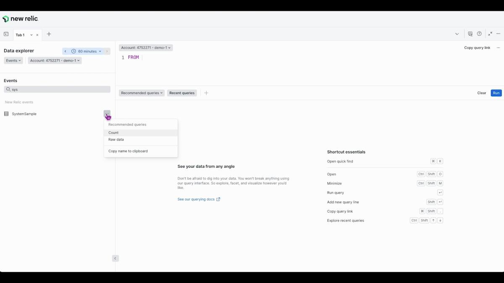
Task: Open the three-dot menu beside Copy query link
Action: (498, 48)
